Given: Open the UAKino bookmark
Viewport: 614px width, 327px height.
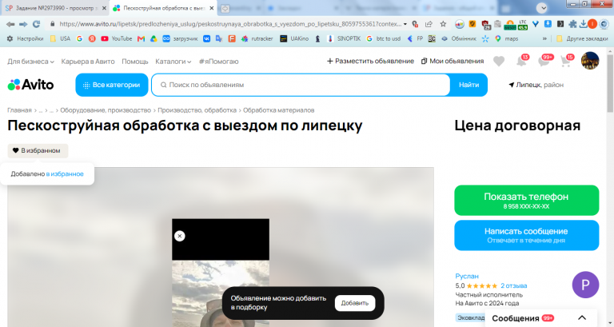Looking at the screenshot, I should pos(294,38).
